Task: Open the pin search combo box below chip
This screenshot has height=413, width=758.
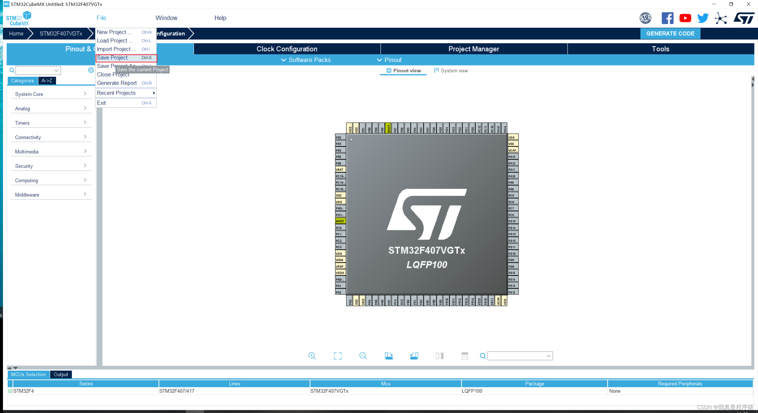Action: pyautogui.click(x=520, y=356)
